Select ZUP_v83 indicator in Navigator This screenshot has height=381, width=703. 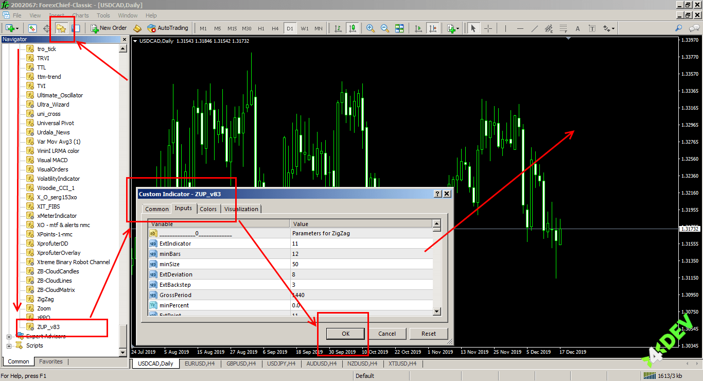click(x=48, y=327)
